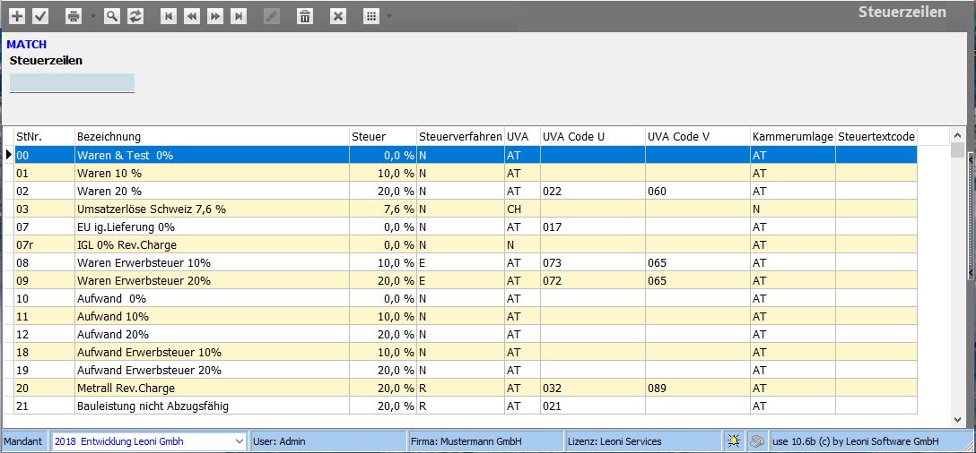The height and width of the screenshot is (453, 976).
Task: Select 'Aufwand 10%' row
Action: click(466, 317)
